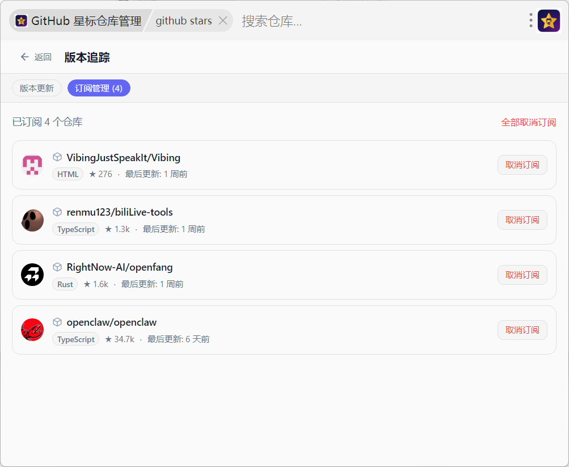The image size is (569, 467).
Task: Switch to the 版本更新 tab
Action: point(37,88)
